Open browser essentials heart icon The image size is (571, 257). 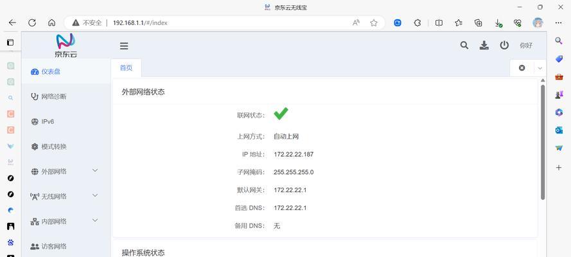(x=518, y=22)
